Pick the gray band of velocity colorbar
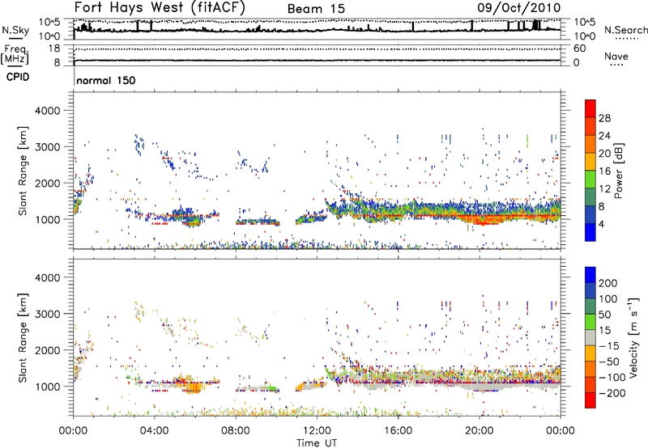This screenshot has width=648, height=448. point(590,337)
